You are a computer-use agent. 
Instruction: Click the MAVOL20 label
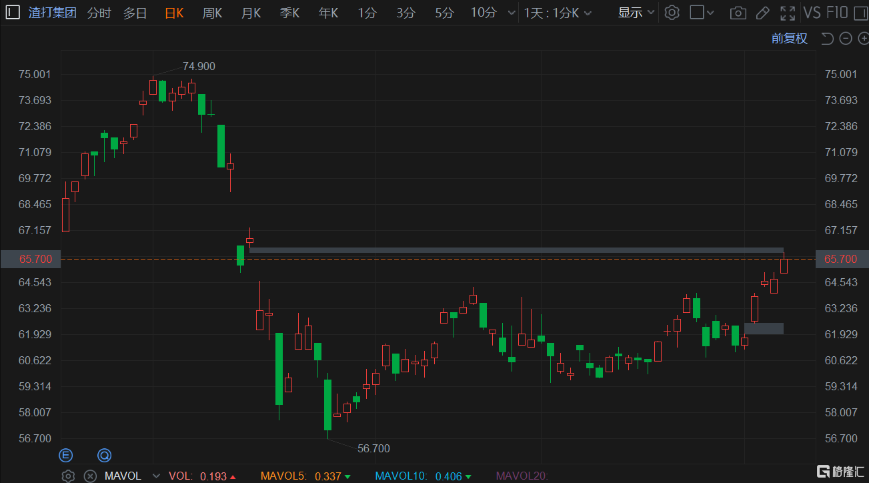tap(521, 476)
